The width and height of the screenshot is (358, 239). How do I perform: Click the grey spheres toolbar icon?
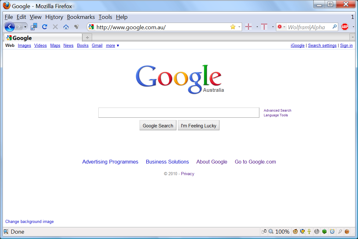pyautogui.click(x=76, y=27)
